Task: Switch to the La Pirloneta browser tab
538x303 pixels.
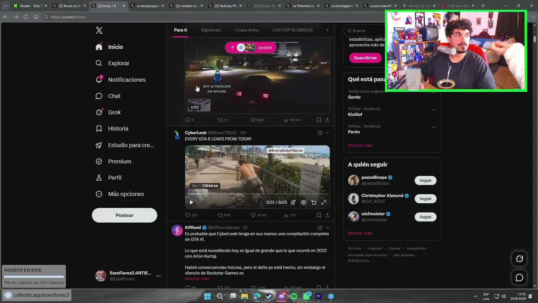Action: point(303,6)
